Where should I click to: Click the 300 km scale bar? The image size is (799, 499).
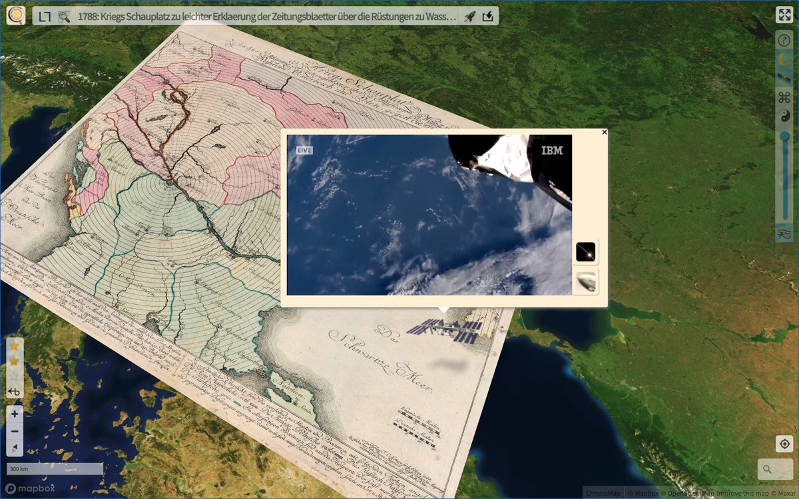pyautogui.click(x=55, y=469)
